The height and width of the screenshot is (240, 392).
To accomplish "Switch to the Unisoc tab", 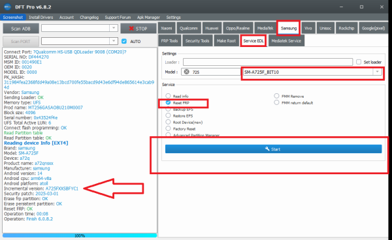I will tap(325, 28).
